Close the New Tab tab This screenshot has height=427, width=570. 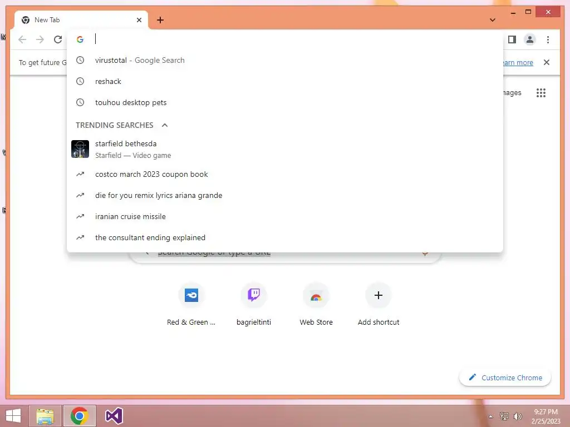[139, 20]
